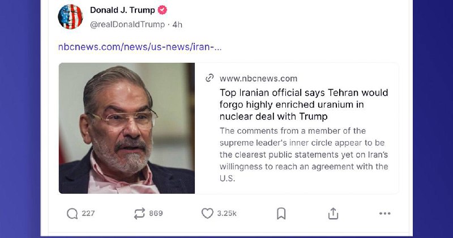This screenshot has height=238, width=453.
Task: Click the chain link icon
Action: (x=210, y=78)
